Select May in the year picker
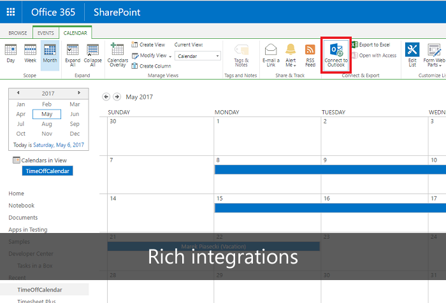The width and height of the screenshot is (446, 303). (47, 114)
